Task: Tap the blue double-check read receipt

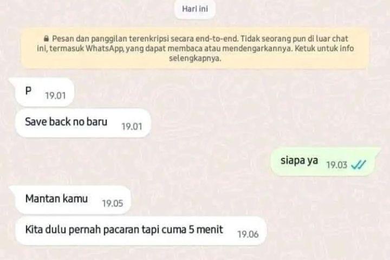Action: pos(359,165)
